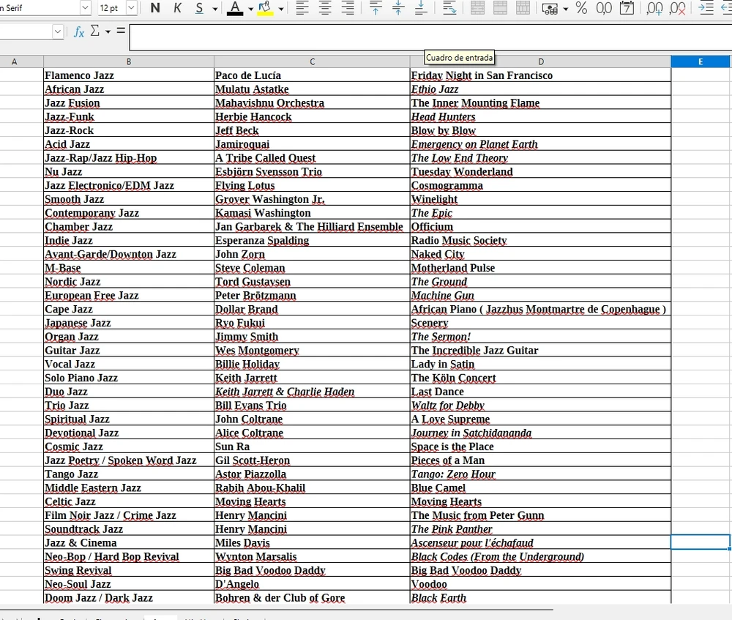Click 'Jazz-Rap/Jazz Hip-Hop' cell
Image resolution: width=732 pixels, height=620 pixels.
click(x=129, y=158)
